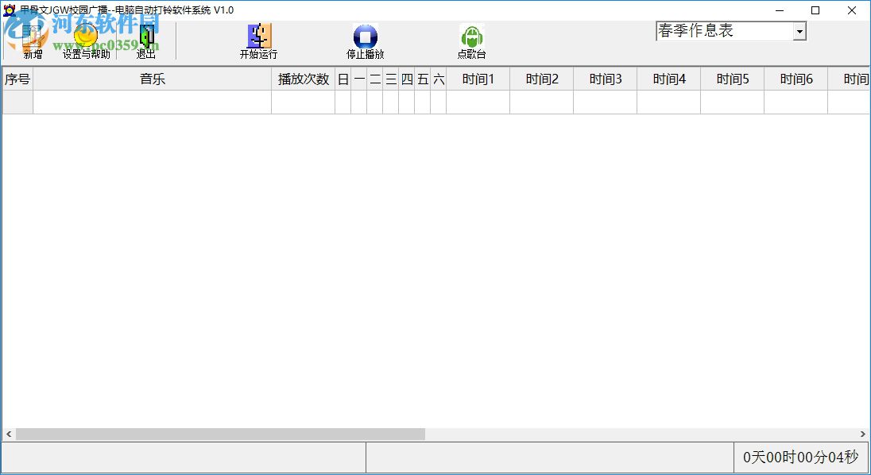Viewport: 871px width, 475px height.
Task: Select the 时间1 column header
Action: pyautogui.click(x=478, y=79)
